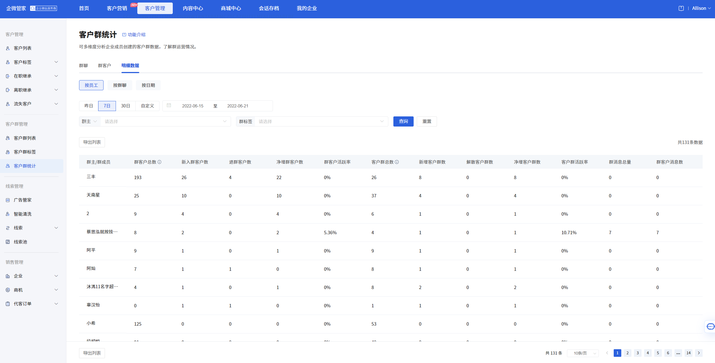Expand the 在职继承 sidebar submenu
This screenshot has width=715, height=363.
pos(56,76)
